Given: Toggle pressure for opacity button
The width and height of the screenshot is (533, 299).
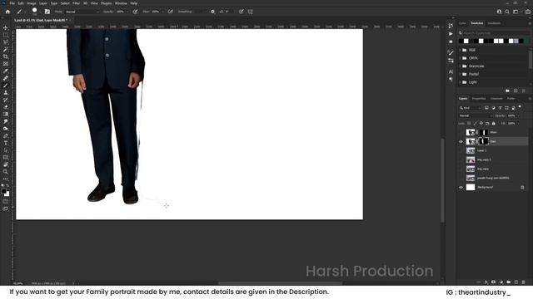Looking at the screenshot, I should point(135,12).
